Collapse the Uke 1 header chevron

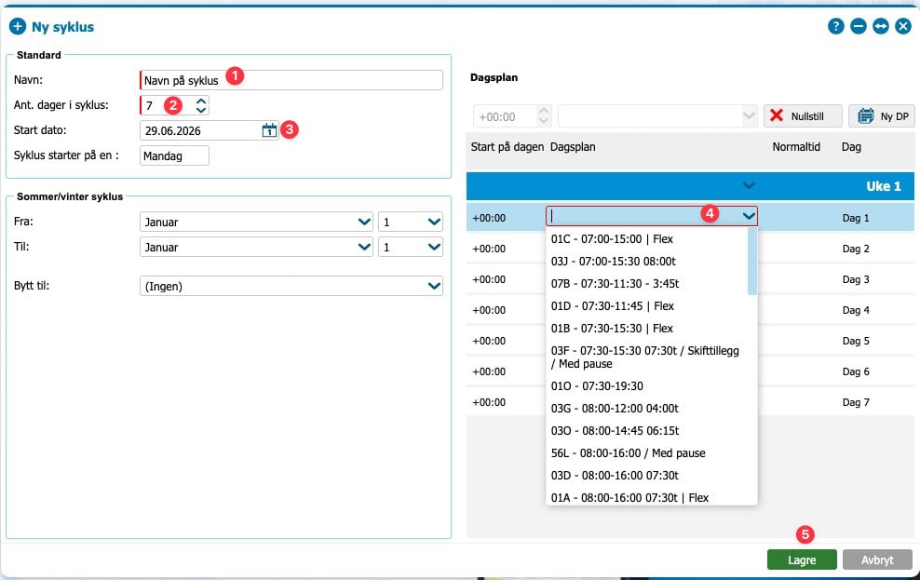[748, 186]
